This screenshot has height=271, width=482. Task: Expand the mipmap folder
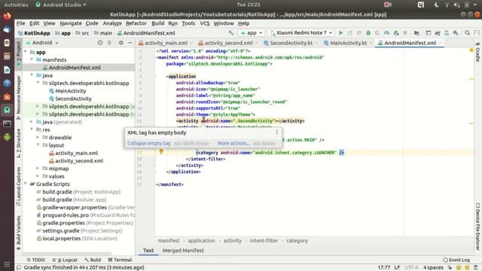(x=38, y=169)
